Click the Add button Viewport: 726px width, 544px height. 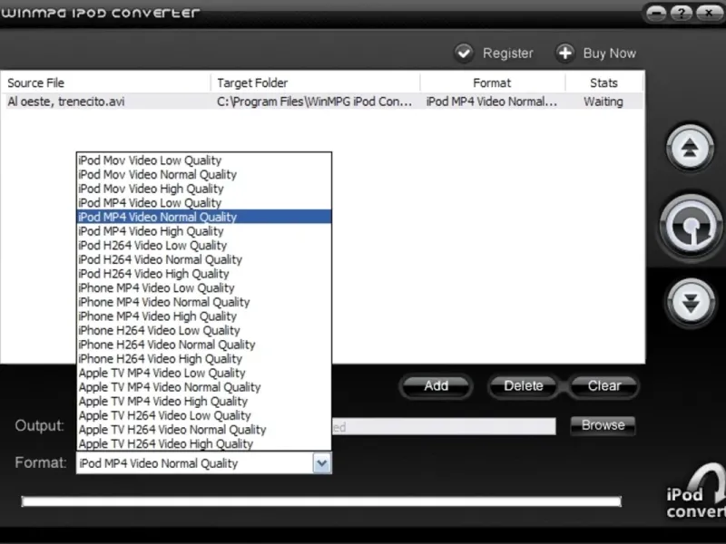click(x=437, y=386)
